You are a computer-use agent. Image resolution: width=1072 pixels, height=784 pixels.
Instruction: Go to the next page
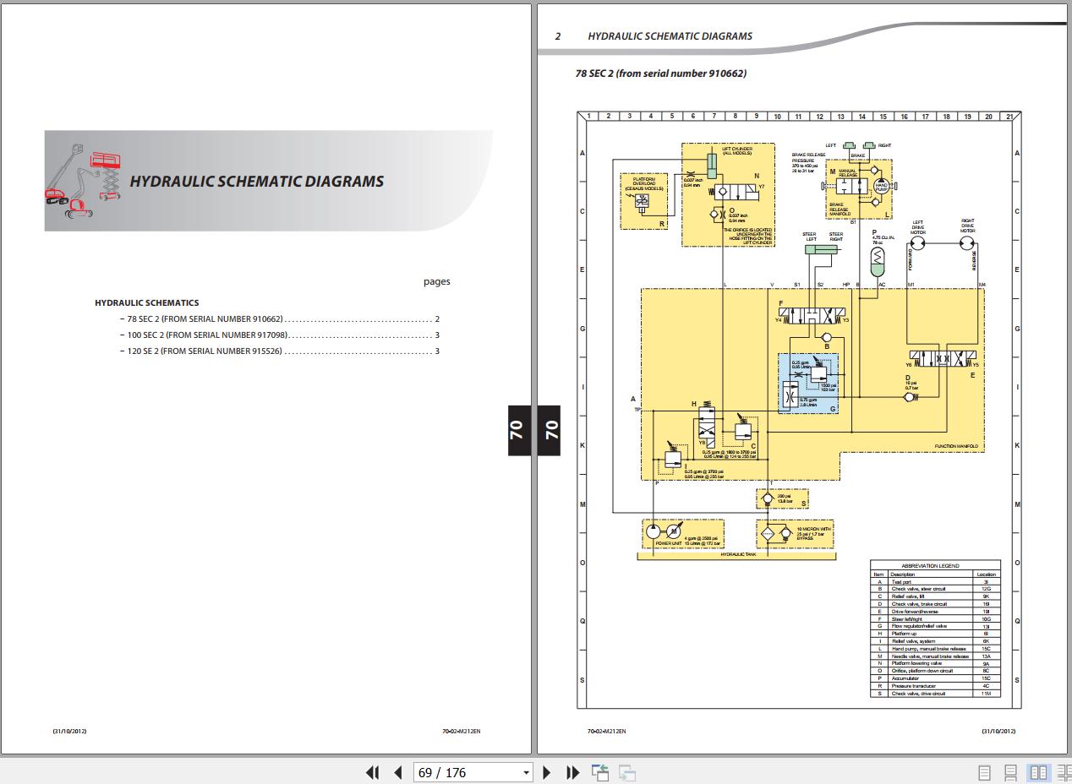pyautogui.click(x=546, y=772)
